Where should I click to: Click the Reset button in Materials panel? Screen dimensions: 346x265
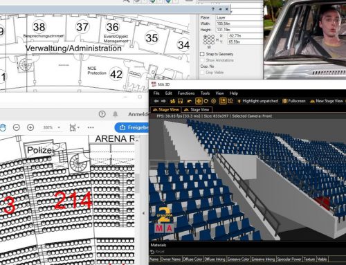tap(157, 252)
